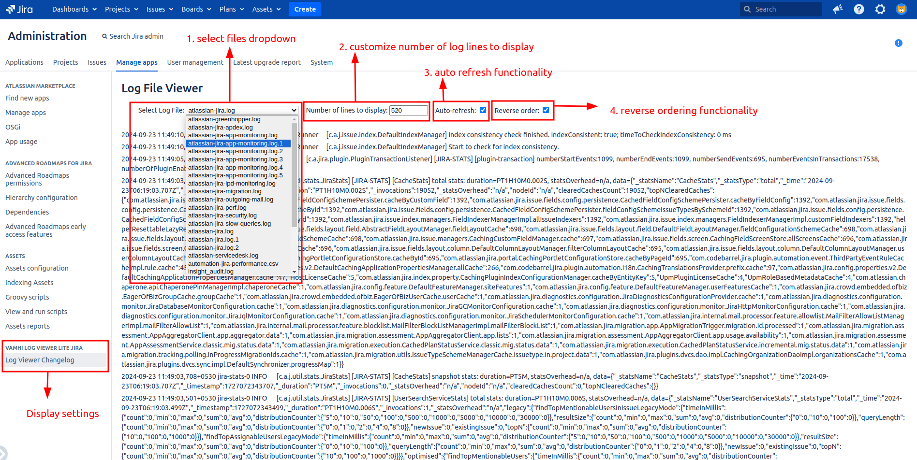Click the log file list scrollbar

pyautogui.click(x=294, y=174)
